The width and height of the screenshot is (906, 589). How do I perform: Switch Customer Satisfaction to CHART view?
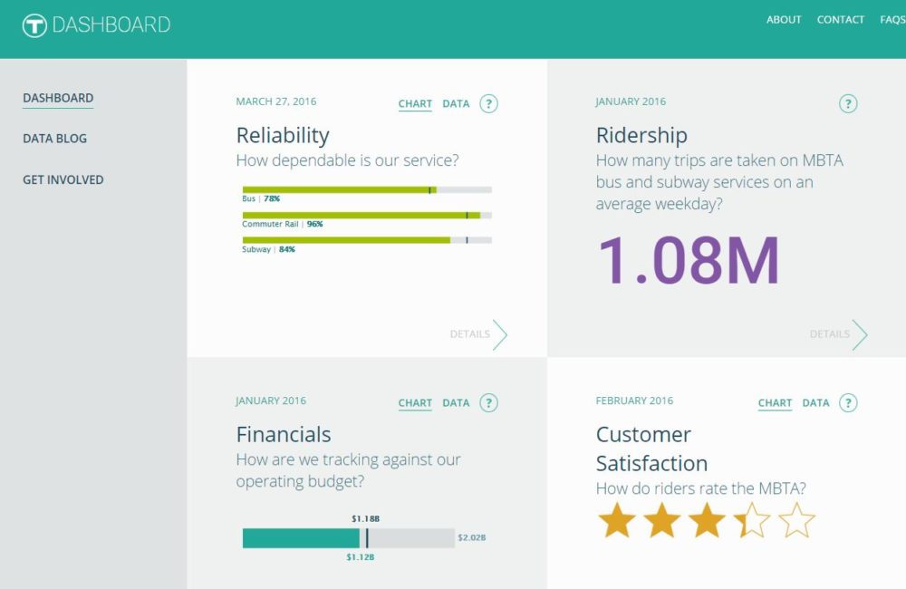click(x=775, y=402)
